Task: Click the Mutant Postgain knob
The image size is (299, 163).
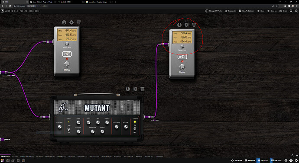Action: pyautogui.click(x=117, y=127)
